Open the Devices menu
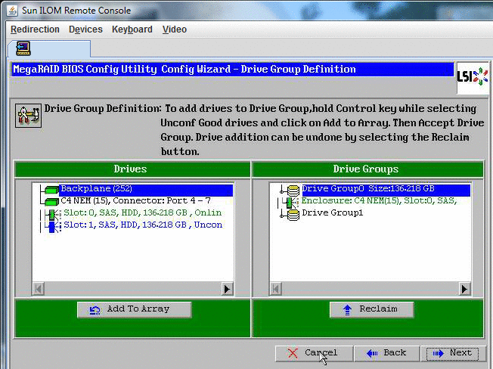Image resolution: width=493 pixels, height=369 pixels. point(85,29)
